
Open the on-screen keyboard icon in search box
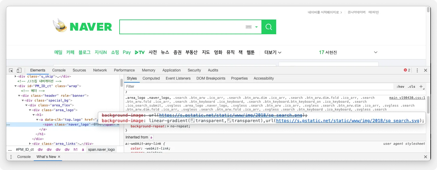pos(248,27)
